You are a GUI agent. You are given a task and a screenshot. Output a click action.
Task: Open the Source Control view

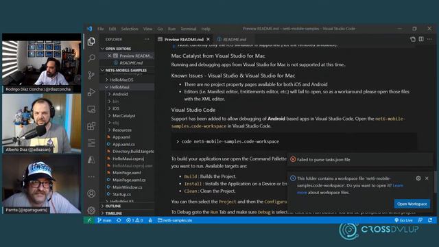click(91, 75)
